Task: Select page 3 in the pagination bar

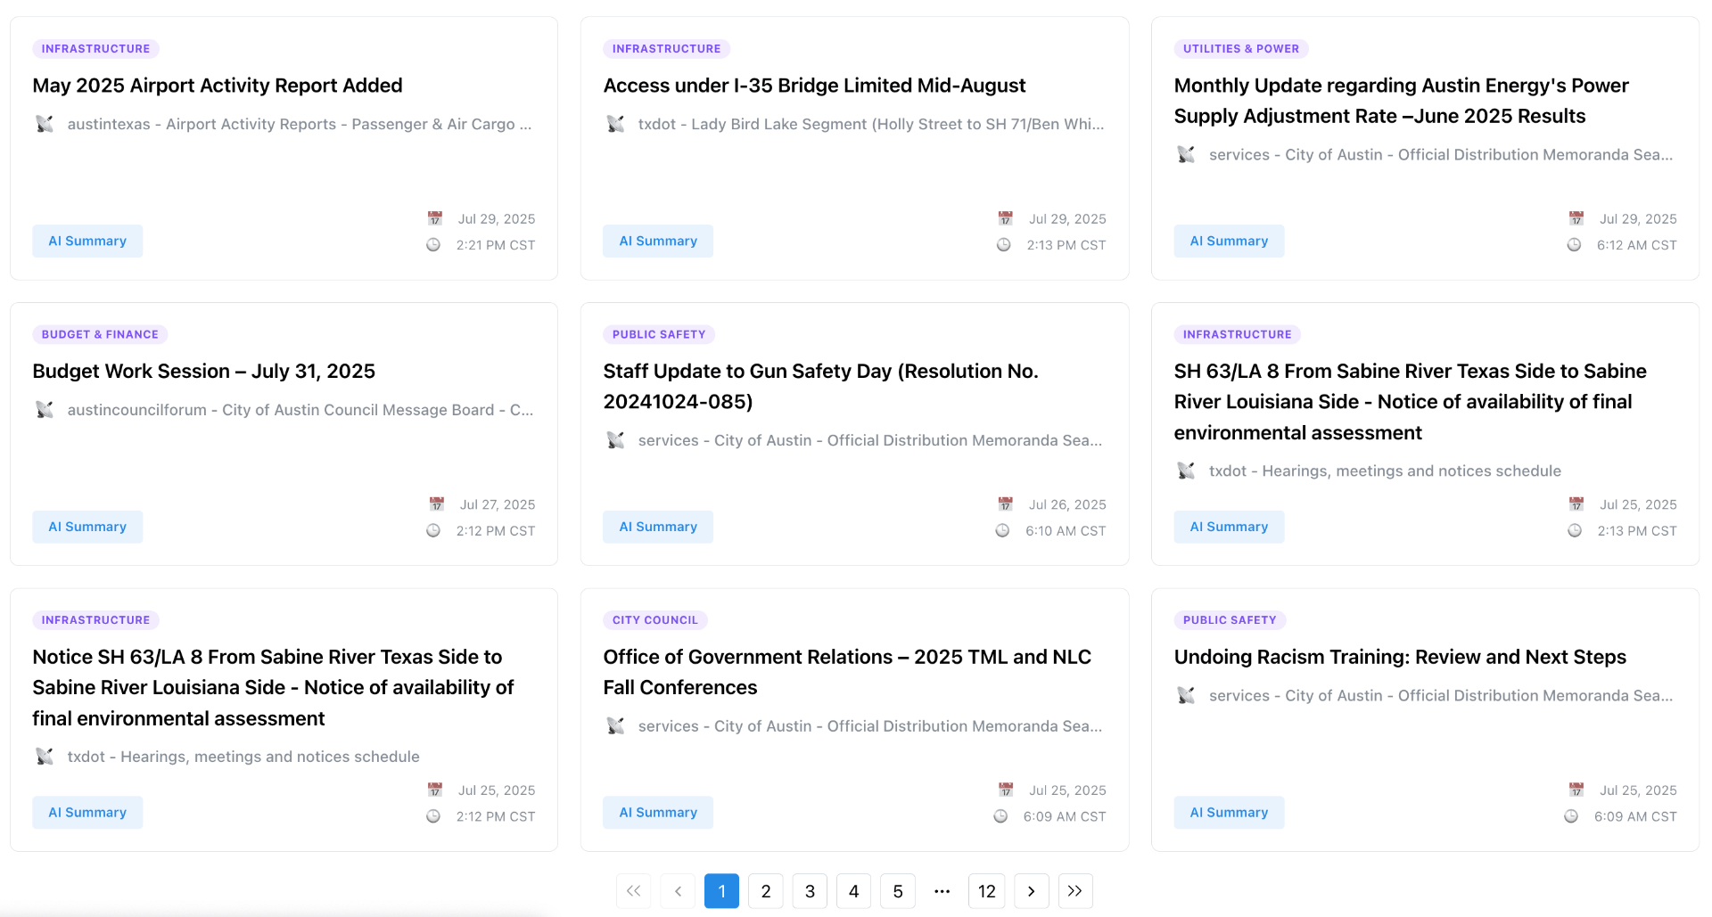Action: [x=810, y=890]
